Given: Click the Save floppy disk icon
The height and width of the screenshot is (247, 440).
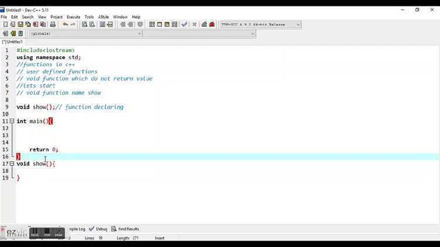Looking at the screenshot, I should click(x=21, y=25).
